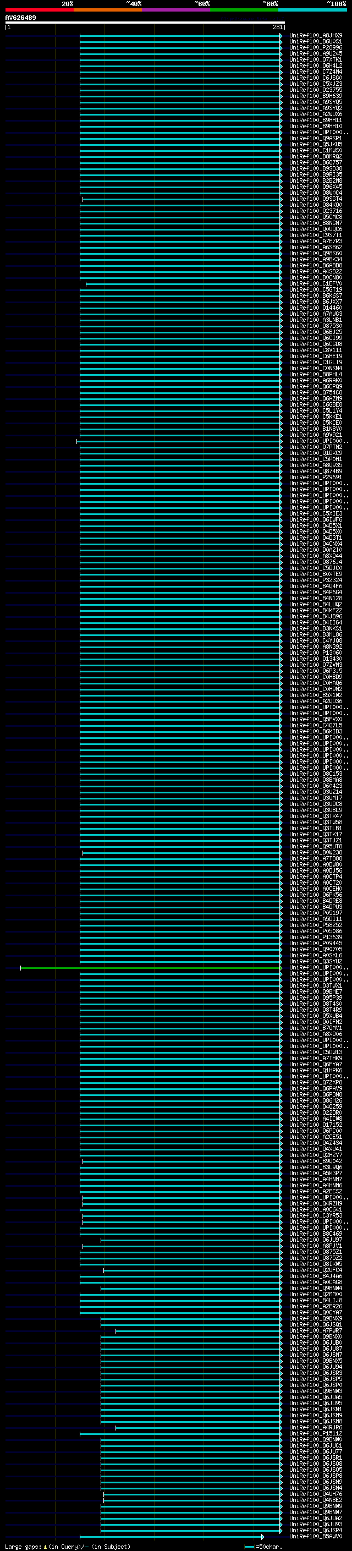Select hit label UniRef100_C5DW13
The width and height of the screenshot is (352, 1551).
(316, 1053)
